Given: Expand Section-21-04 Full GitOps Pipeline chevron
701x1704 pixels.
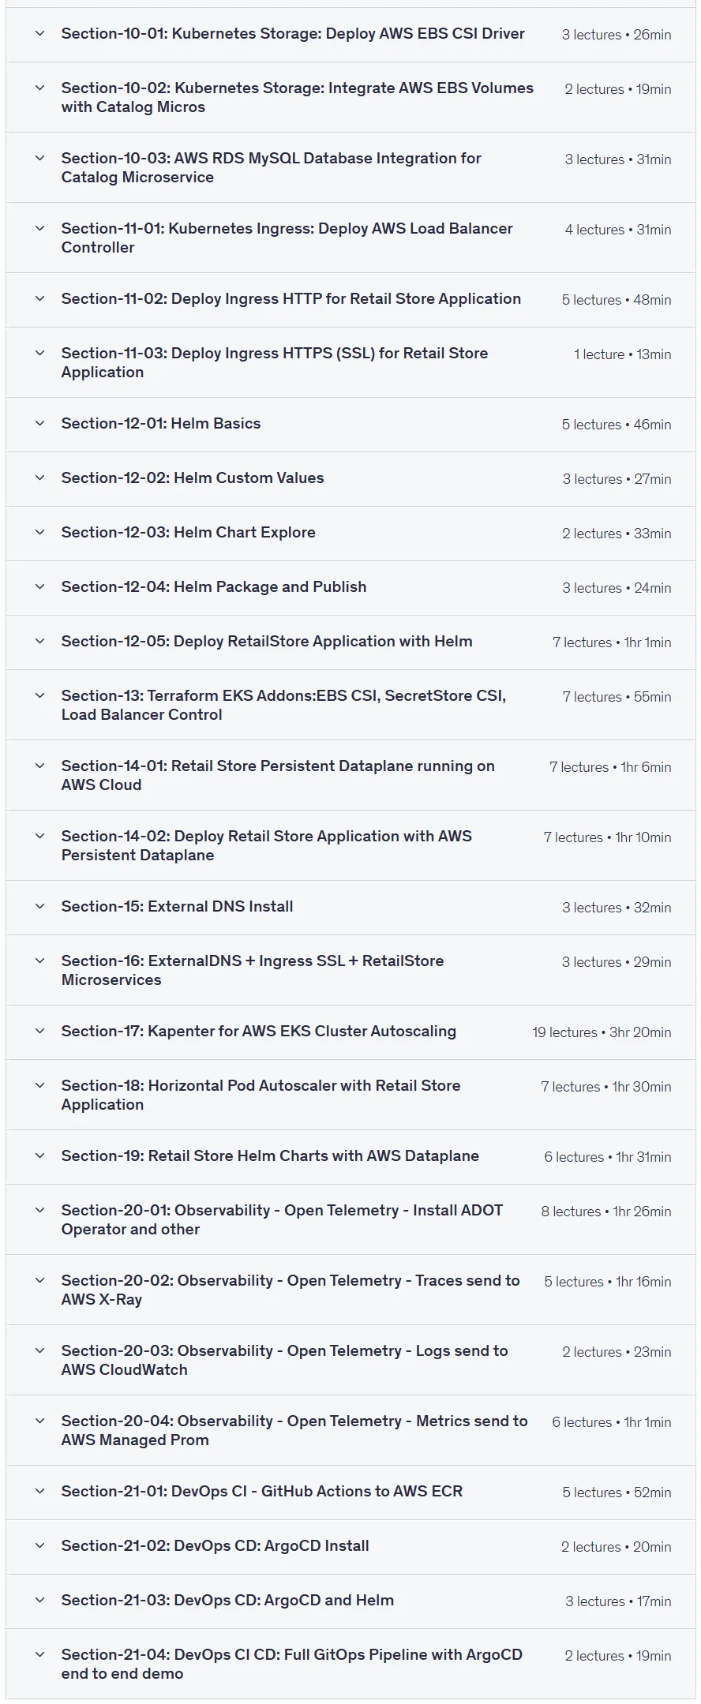Looking at the screenshot, I should pyautogui.click(x=39, y=1655).
